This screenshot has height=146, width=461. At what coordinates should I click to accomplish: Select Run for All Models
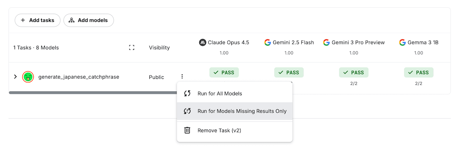(234, 93)
